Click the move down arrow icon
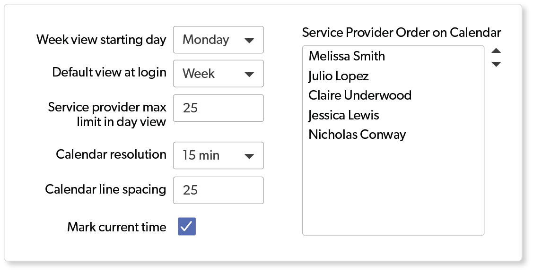This screenshot has width=533, height=272. [496, 64]
